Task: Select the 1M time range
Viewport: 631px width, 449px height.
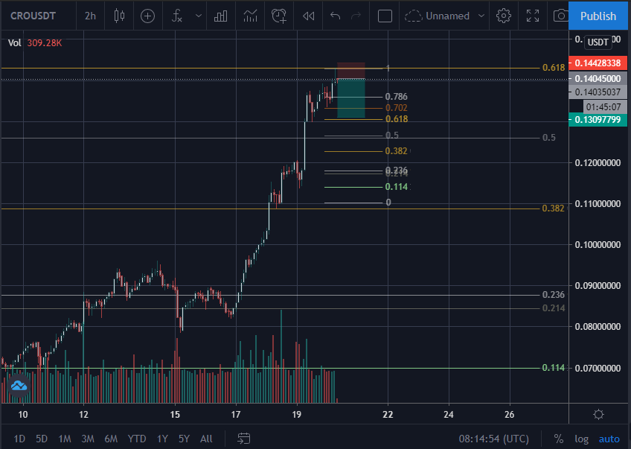Action: pyautogui.click(x=65, y=439)
